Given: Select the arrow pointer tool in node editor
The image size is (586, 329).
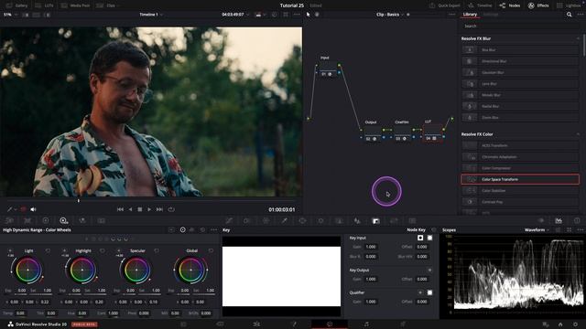Looking at the screenshot, I should pyautogui.click(x=308, y=15).
